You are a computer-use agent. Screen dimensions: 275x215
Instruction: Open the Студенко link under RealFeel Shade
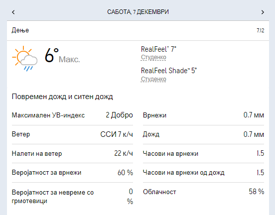153,79
